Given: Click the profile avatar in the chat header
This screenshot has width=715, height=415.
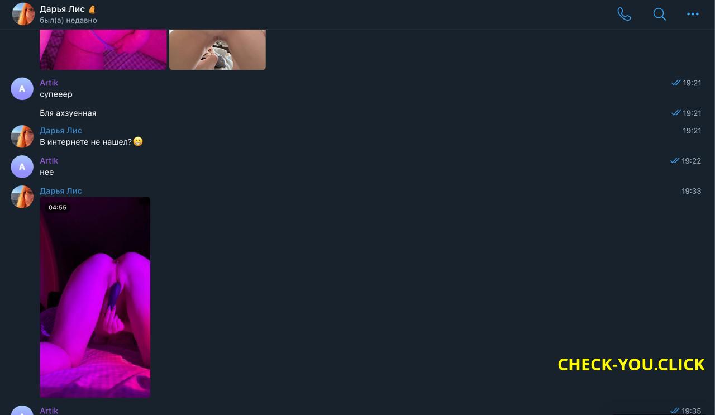Looking at the screenshot, I should tap(23, 14).
